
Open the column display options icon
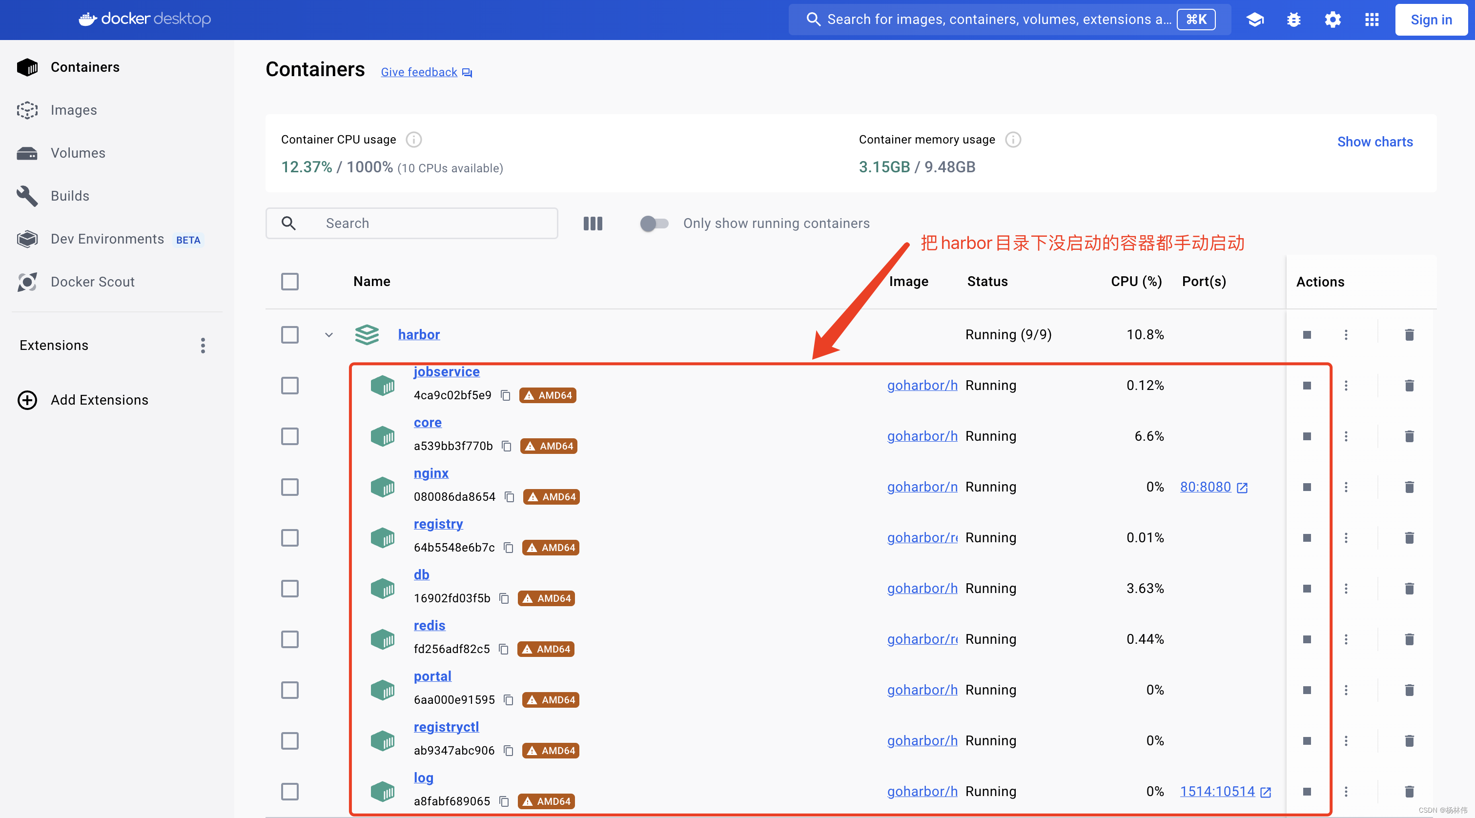[x=593, y=223]
